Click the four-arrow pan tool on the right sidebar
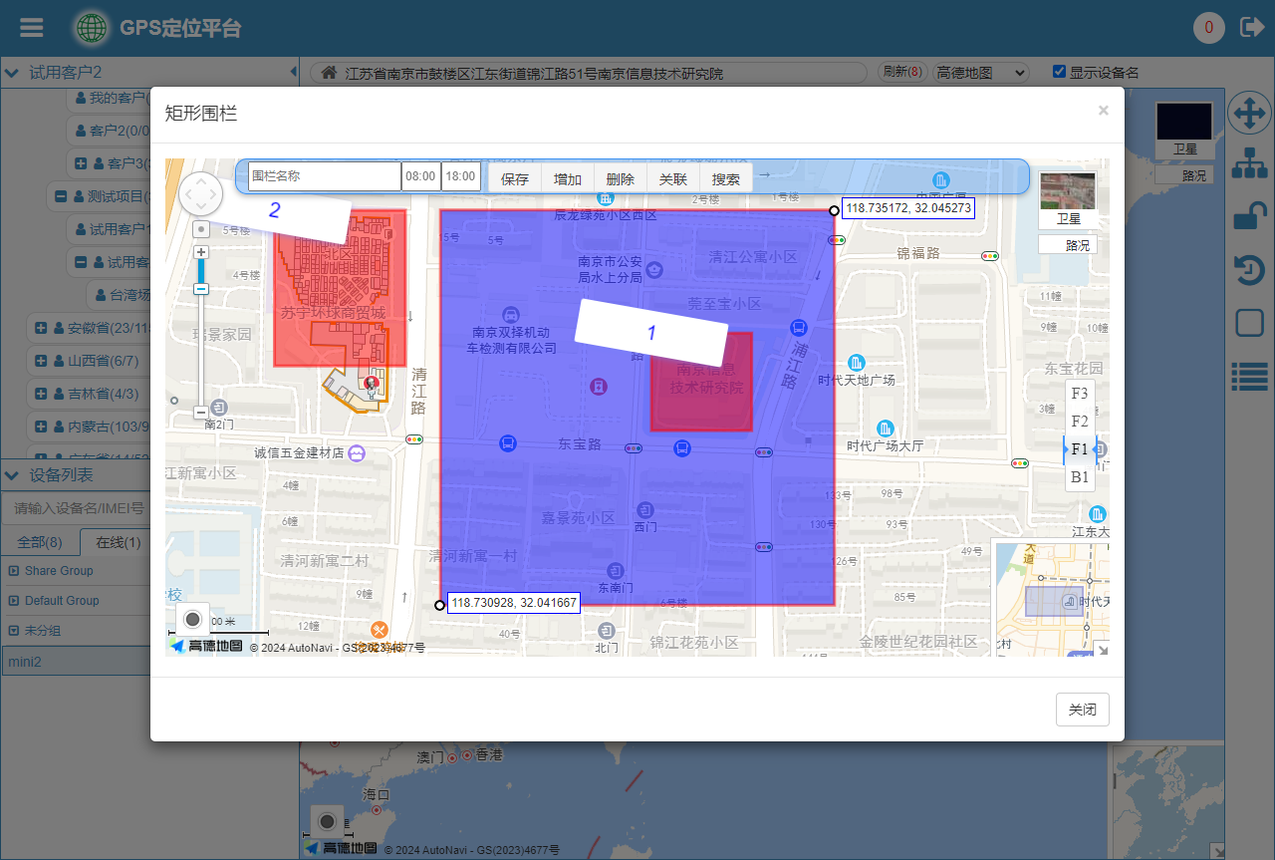Screen dimensions: 1275x860 (1249, 113)
